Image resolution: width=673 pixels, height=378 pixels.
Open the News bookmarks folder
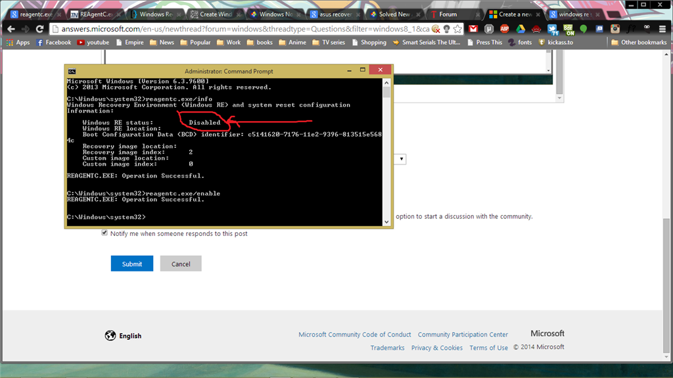pos(162,42)
